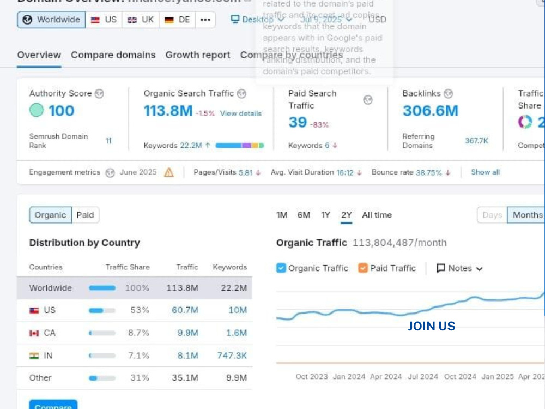The width and height of the screenshot is (545, 409).
Task: Open the Compare domains tab
Action: pos(113,55)
